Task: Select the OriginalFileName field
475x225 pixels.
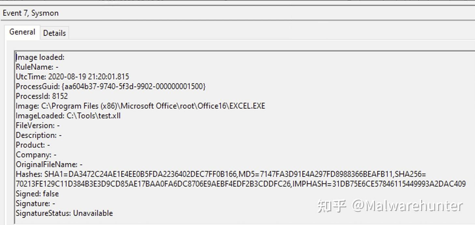Action: point(48,164)
